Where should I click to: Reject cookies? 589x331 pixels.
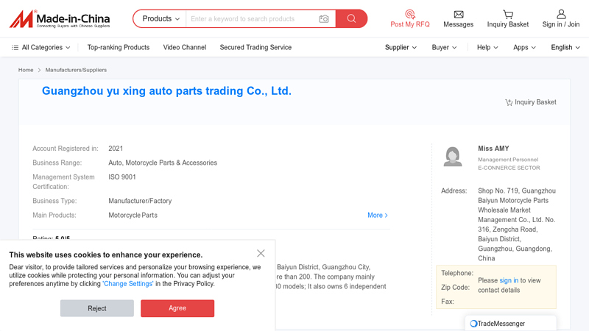pos(97,308)
